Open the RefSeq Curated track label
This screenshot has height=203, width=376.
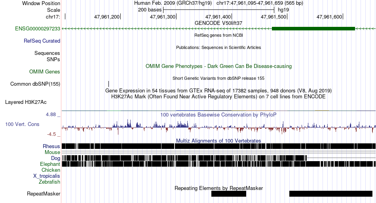42,41
